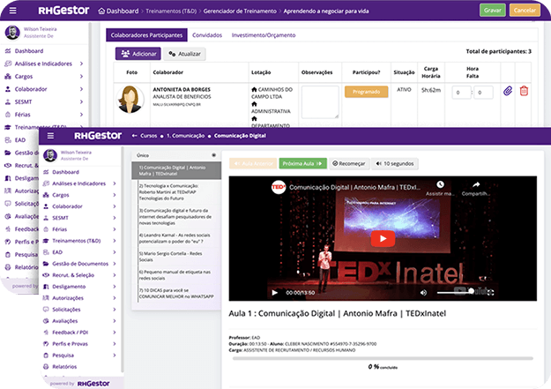Expand Desligamento chevron in front sidebar
Image resolution: width=551 pixels, height=389 pixels.
[115, 287]
